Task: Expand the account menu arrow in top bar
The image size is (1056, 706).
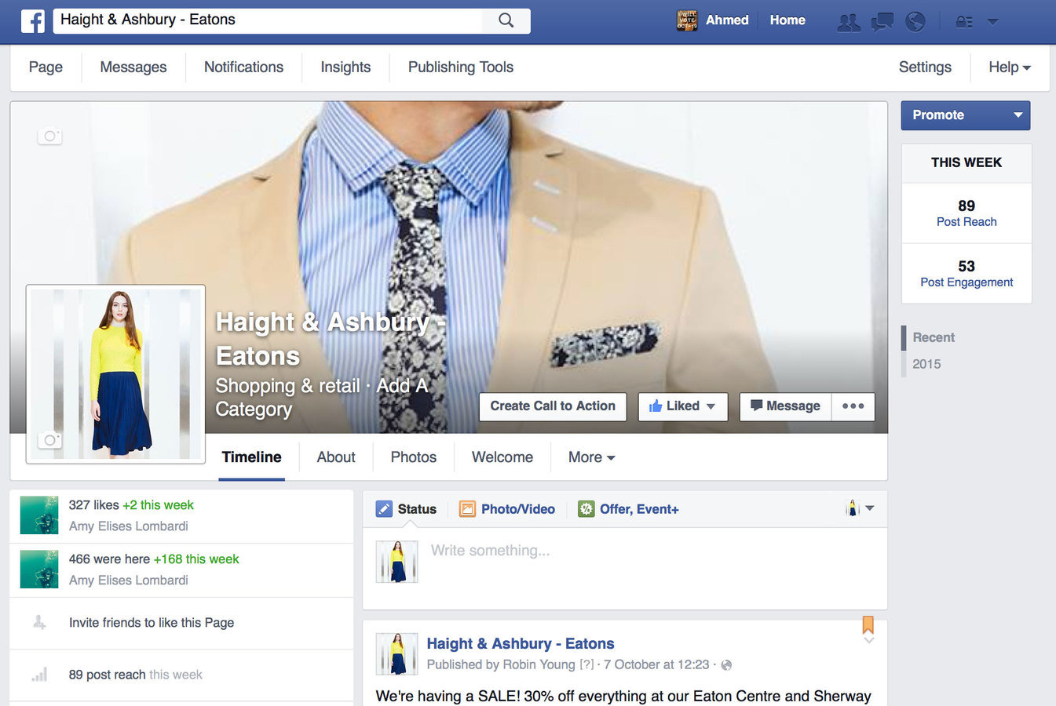Action: pos(992,21)
